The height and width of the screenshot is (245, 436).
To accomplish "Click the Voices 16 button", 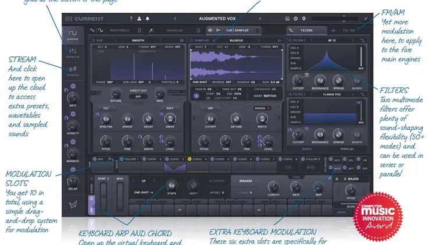I will pos(262,108).
